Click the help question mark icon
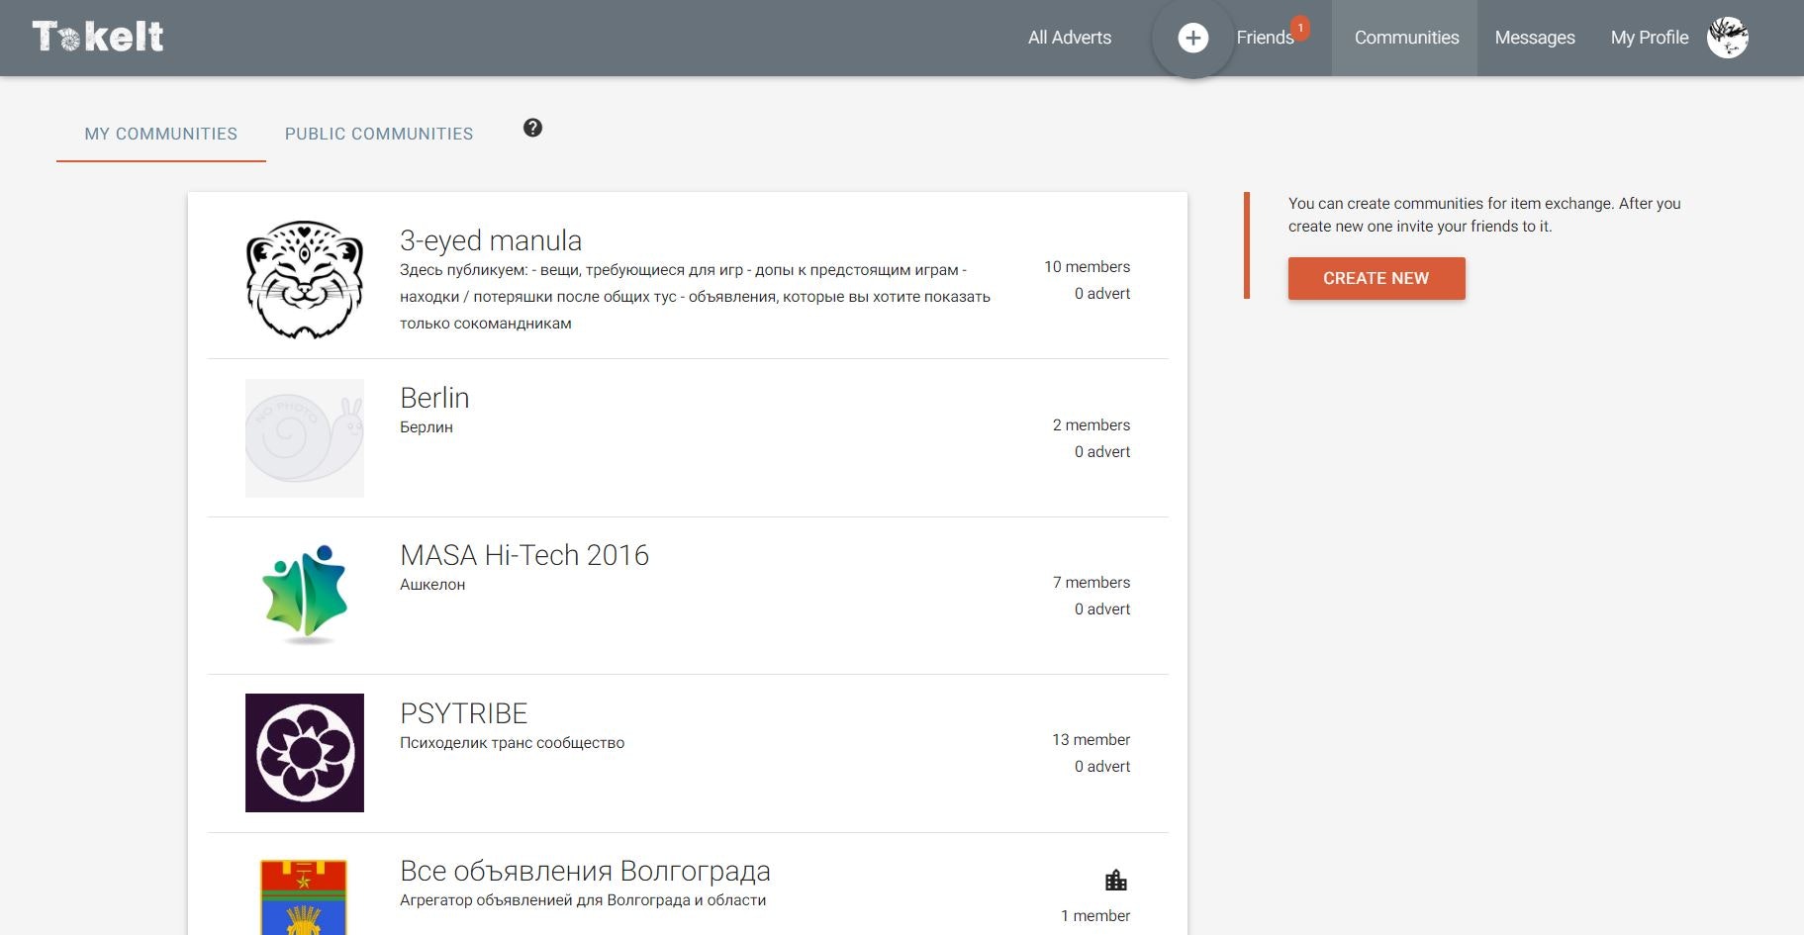The width and height of the screenshot is (1804, 935). click(x=532, y=128)
